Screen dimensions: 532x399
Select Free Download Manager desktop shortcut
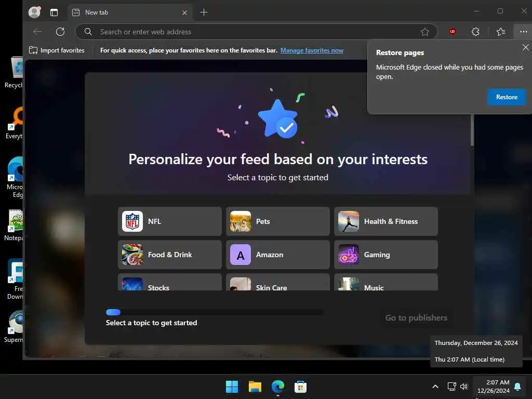15,279
